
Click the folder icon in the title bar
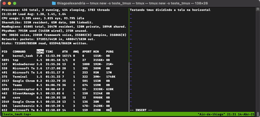tap(54, 3)
